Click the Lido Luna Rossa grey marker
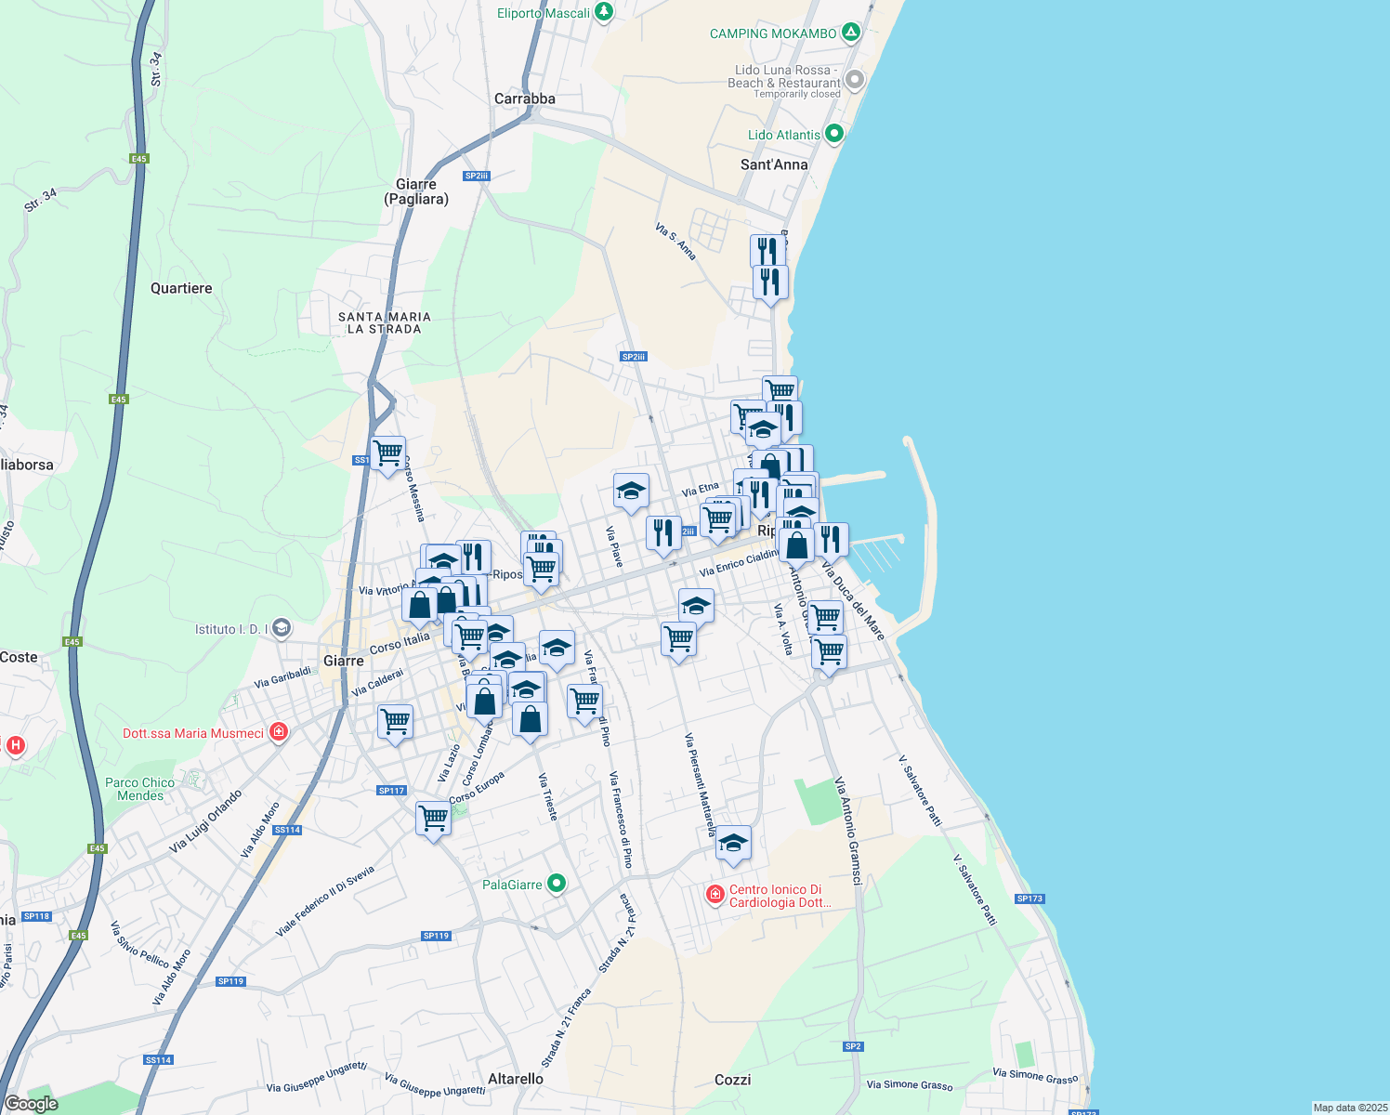This screenshot has width=1390, height=1115. (854, 80)
